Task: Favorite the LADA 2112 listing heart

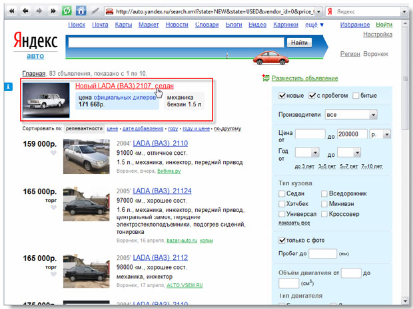Action: pos(53,274)
